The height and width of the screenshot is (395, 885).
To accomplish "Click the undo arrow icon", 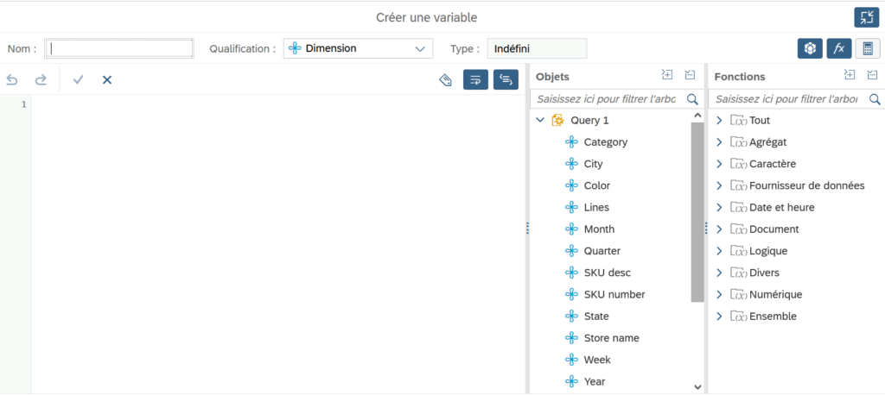I will point(12,80).
